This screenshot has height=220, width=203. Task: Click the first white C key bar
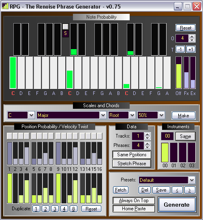pyautogui.click(x=13, y=73)
